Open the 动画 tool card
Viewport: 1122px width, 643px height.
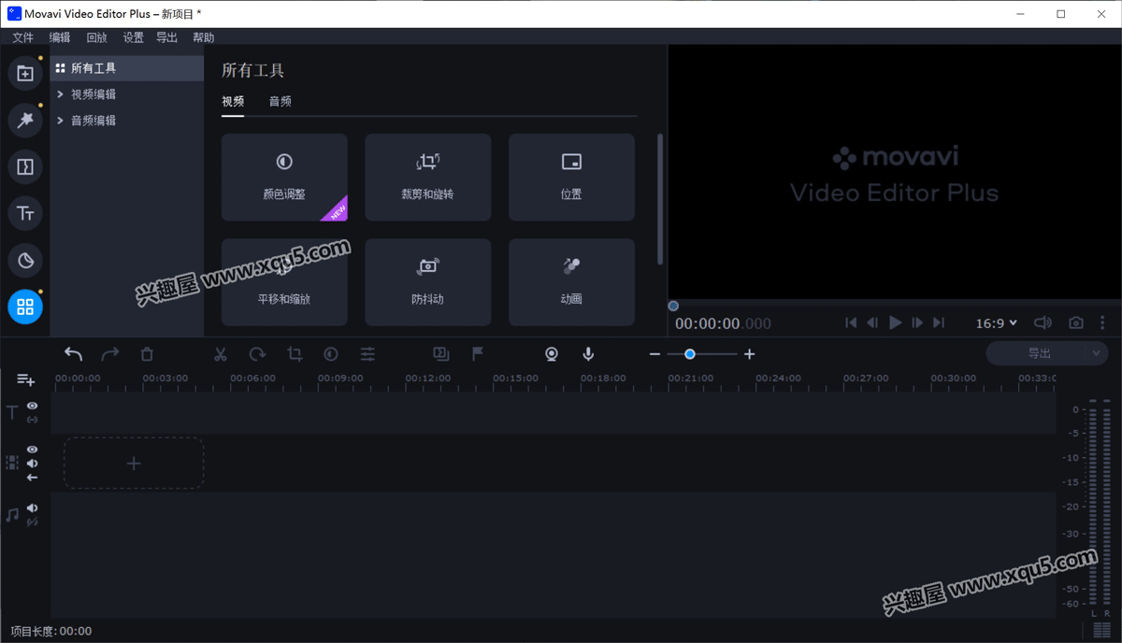[571, 282]
